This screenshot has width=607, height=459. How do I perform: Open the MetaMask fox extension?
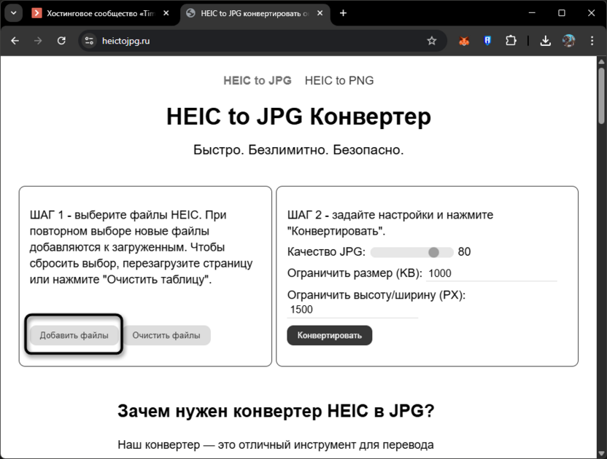point(464,41)
